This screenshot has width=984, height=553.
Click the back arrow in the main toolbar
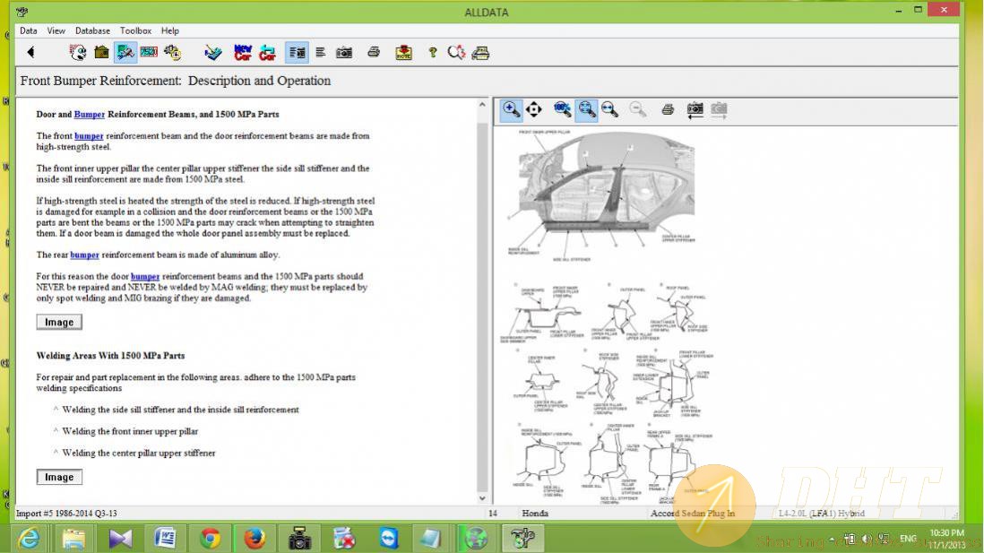(30, 53)
